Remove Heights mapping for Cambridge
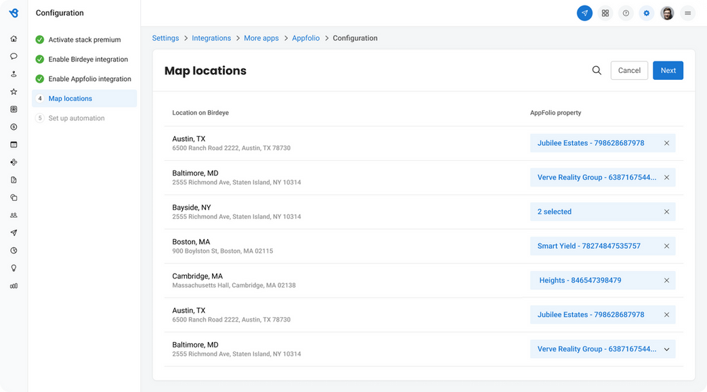This screenshot has width=707, height=392. point(666,280)
